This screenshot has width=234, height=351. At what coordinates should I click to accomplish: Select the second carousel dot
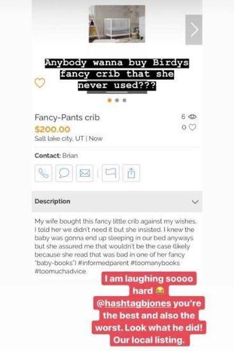coord(117,100)
